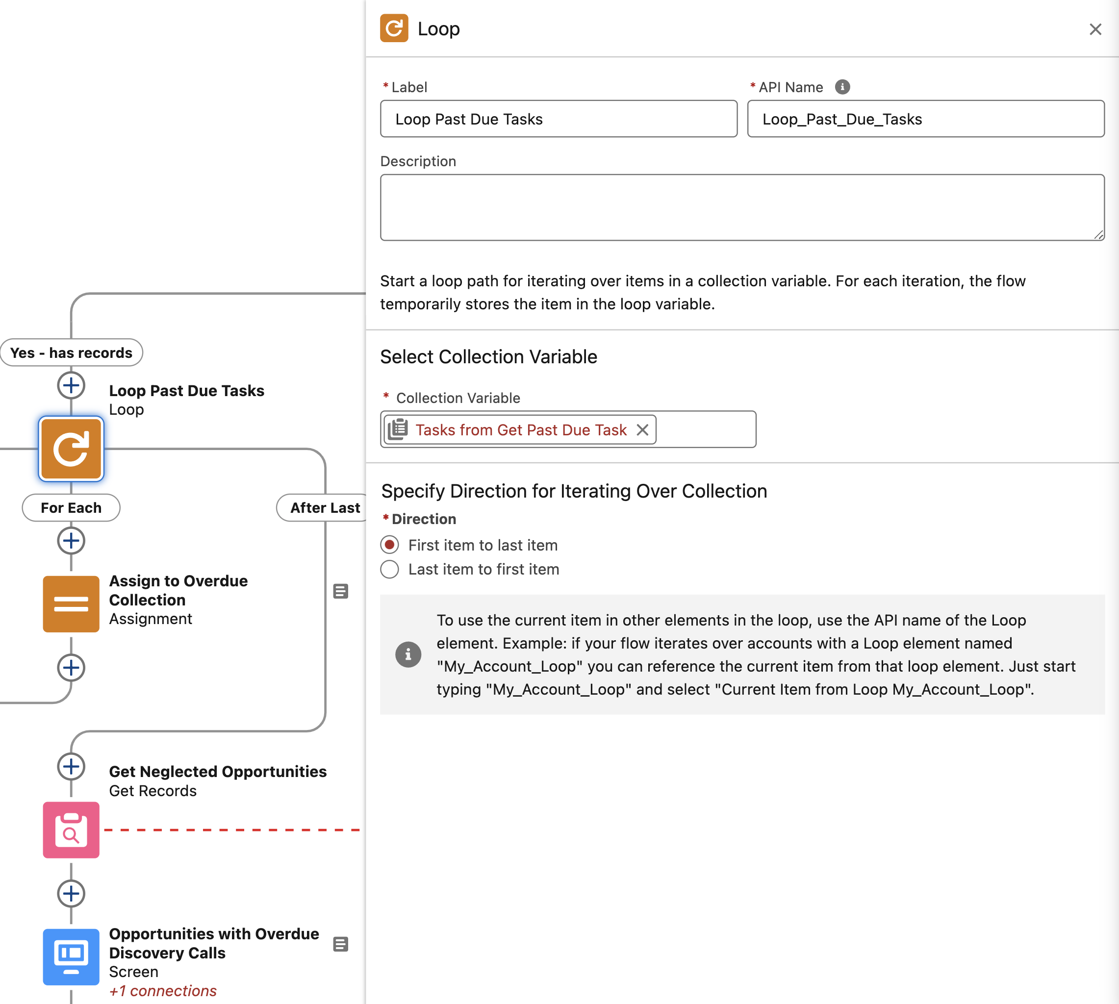Viewport: 1119px width, 1004px height.
Task: Select Last item to first item direction
Action: click(389, 569)
